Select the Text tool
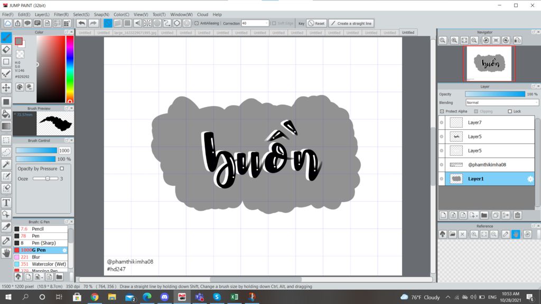 pyautogui.click(x=6, y=203)
